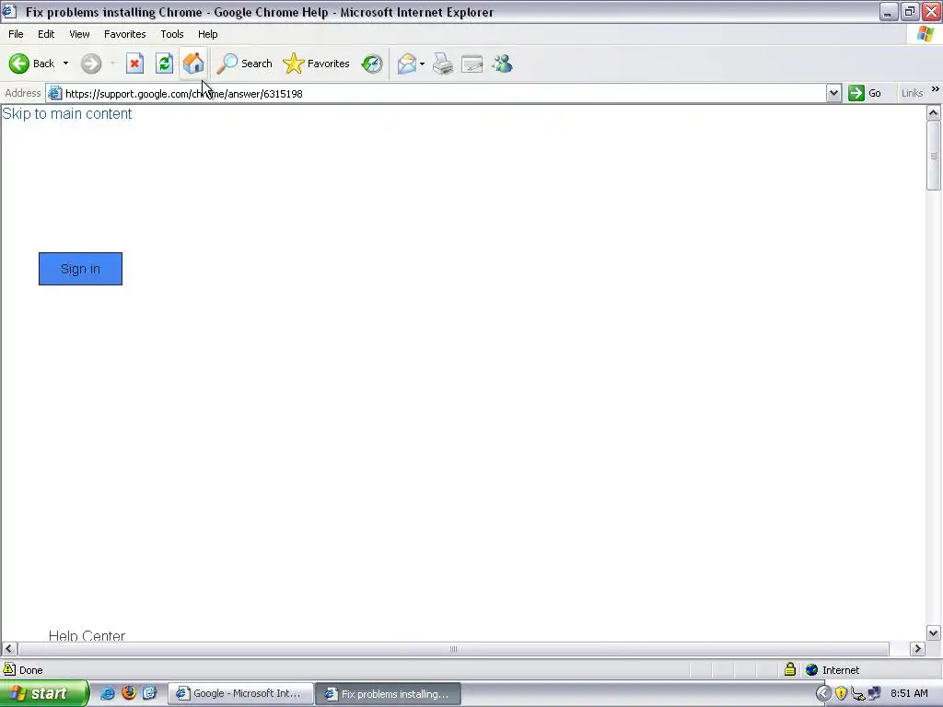
Task: Click the padlock security icon in status bar
Action: click(x=789, y=669)
